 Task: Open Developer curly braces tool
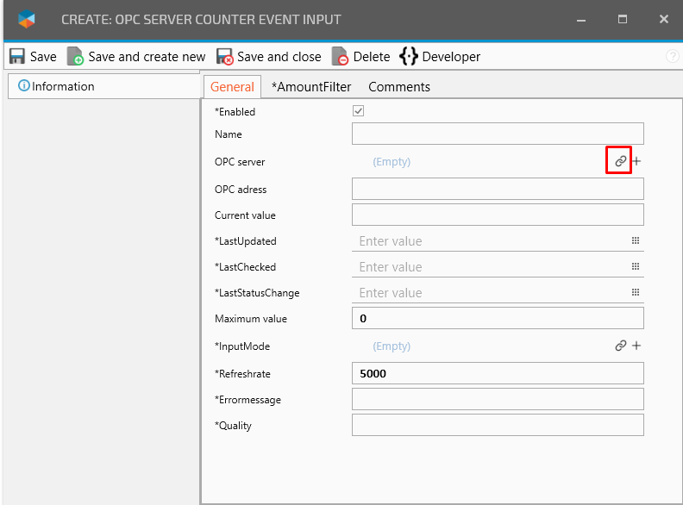408,57
